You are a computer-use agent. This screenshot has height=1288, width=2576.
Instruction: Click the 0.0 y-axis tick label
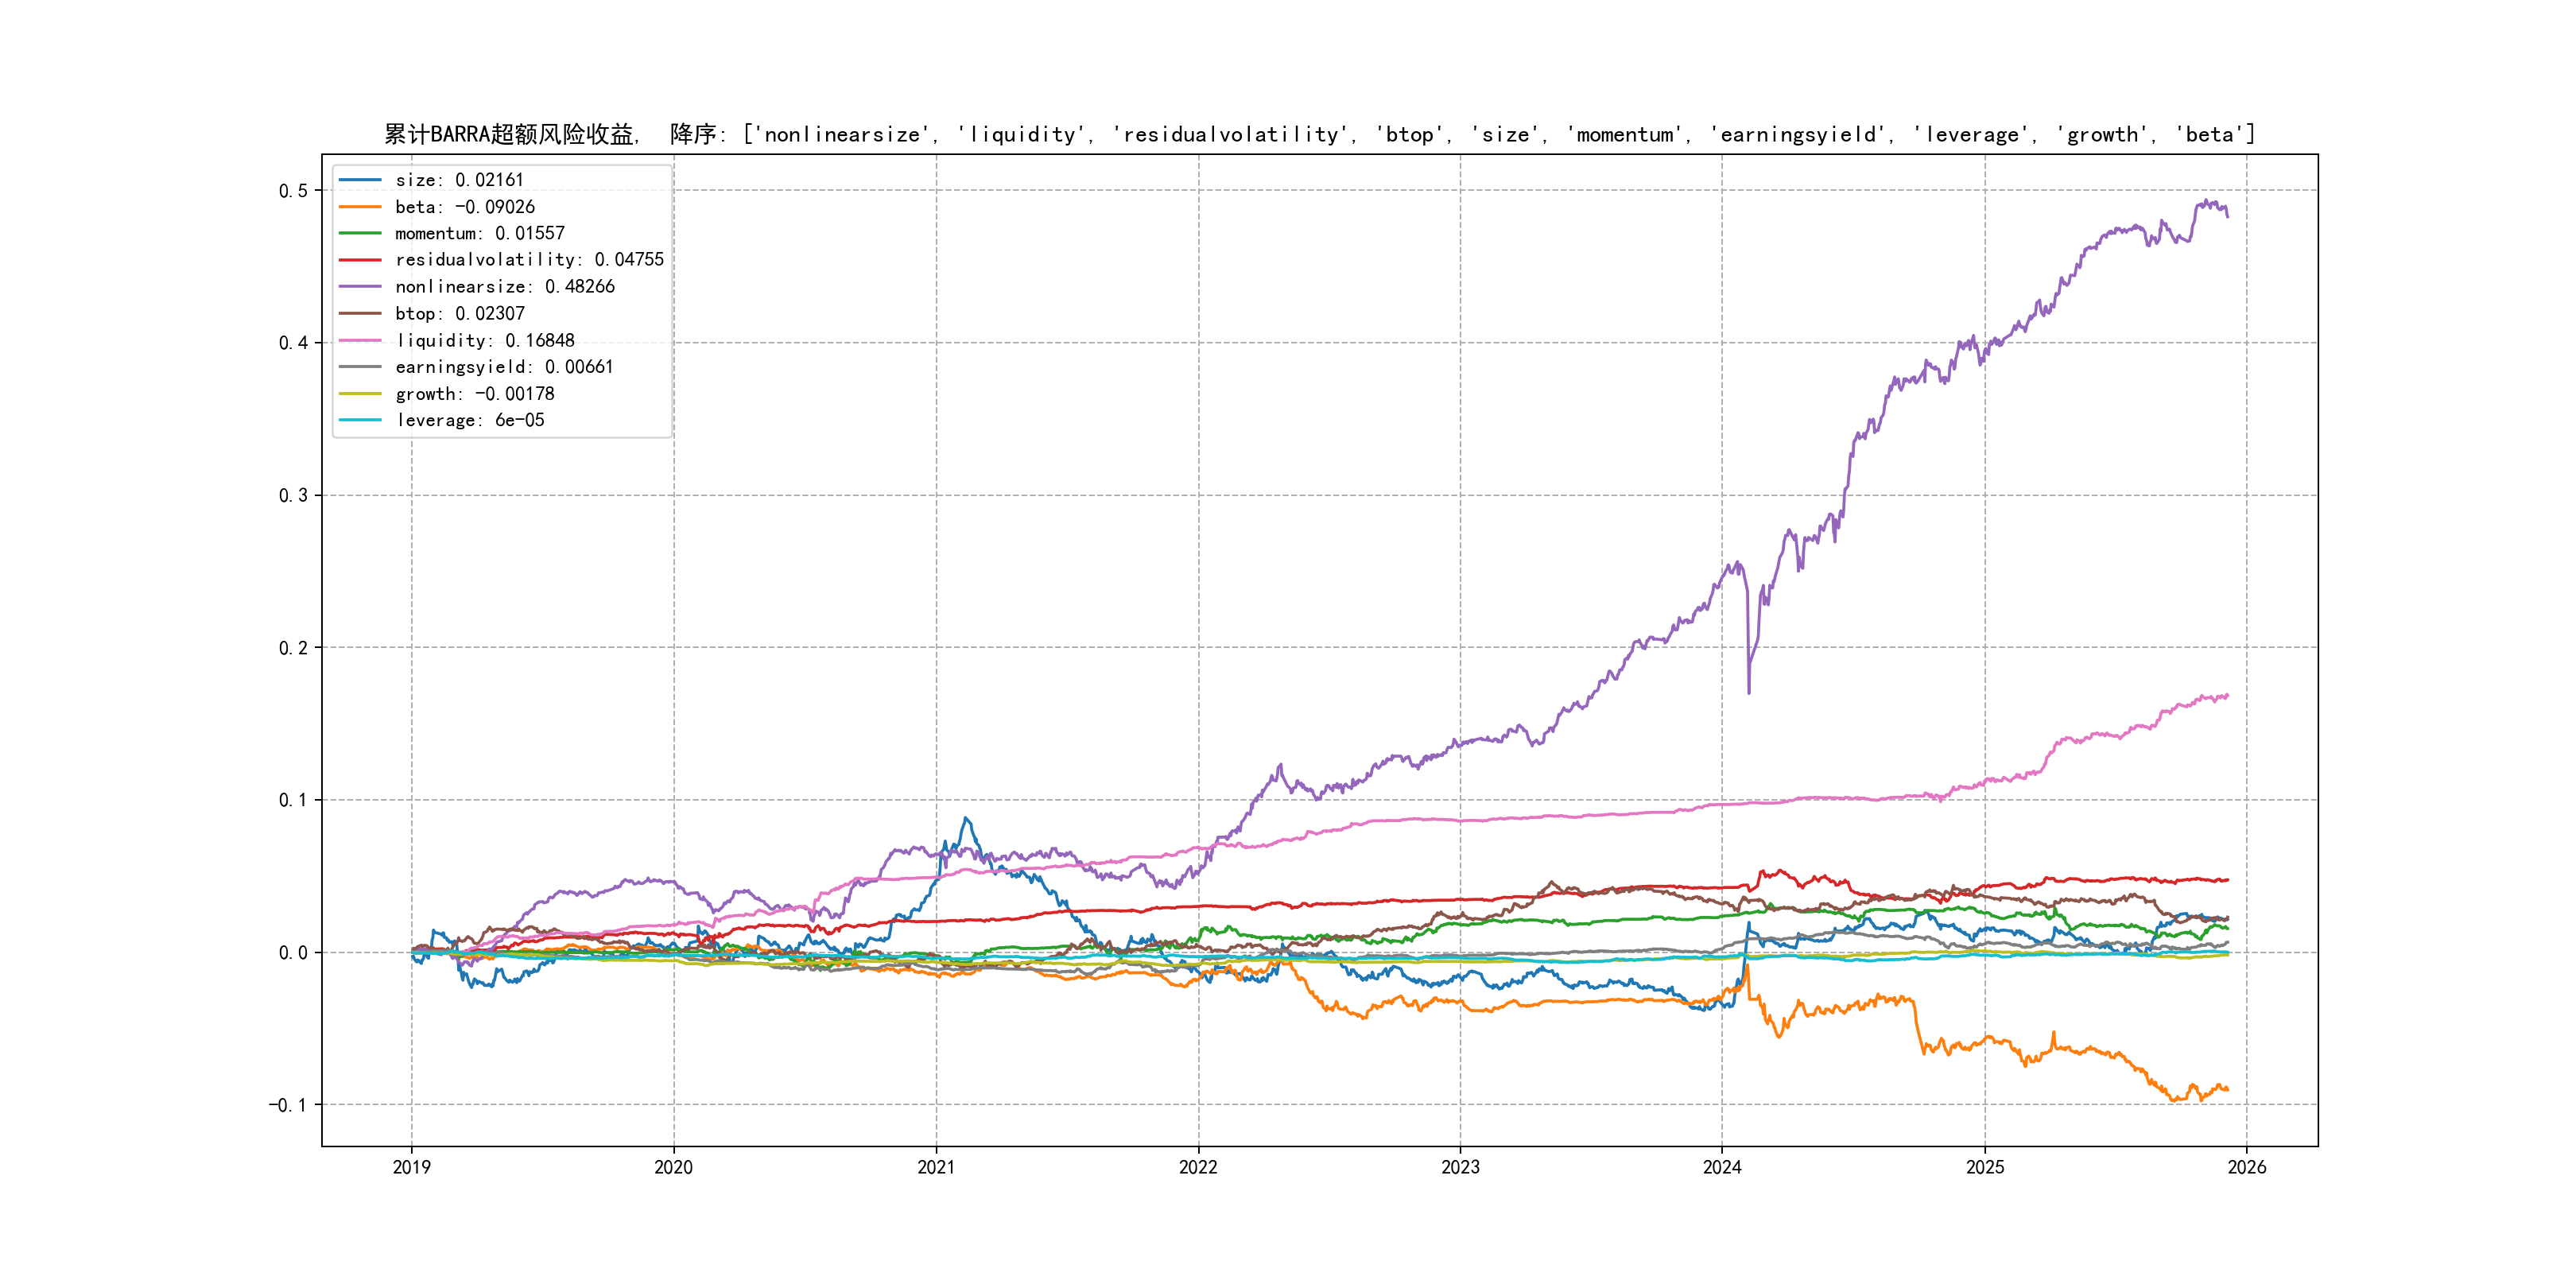[293, 953]
